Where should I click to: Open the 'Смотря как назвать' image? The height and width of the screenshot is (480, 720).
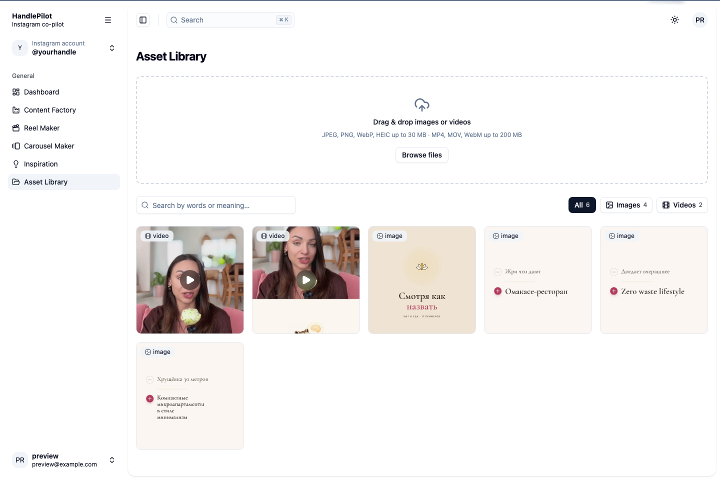[x=422, y=280]
